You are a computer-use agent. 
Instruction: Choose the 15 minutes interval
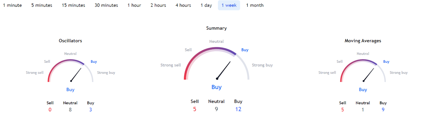[x=73, y=5]
